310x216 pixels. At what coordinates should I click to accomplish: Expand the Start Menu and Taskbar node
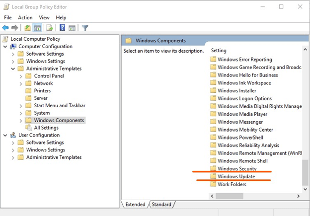click(21, 106)
